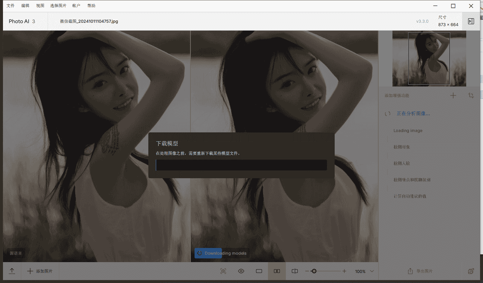This screenshot has width=483, height=283.
Task: Click the zoom out minus icon
Action: tap(307, 271)
